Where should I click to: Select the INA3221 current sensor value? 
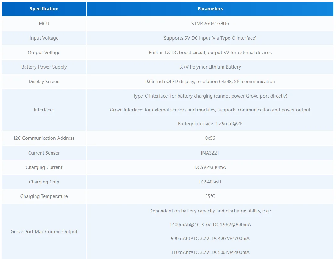click(210, 153)
